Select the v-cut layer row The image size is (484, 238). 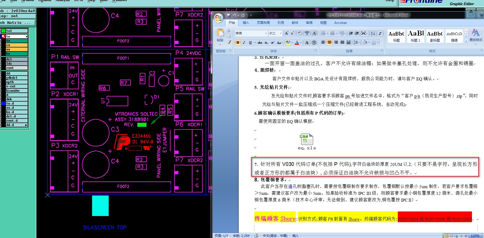[17, 86]
